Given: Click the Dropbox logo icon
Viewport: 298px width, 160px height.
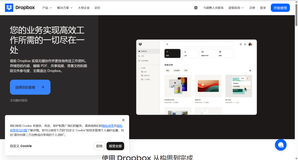Looking at the screenshot, I should (9, 8).
